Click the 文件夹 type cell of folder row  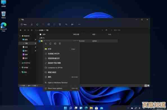click(x=94, y=41)
